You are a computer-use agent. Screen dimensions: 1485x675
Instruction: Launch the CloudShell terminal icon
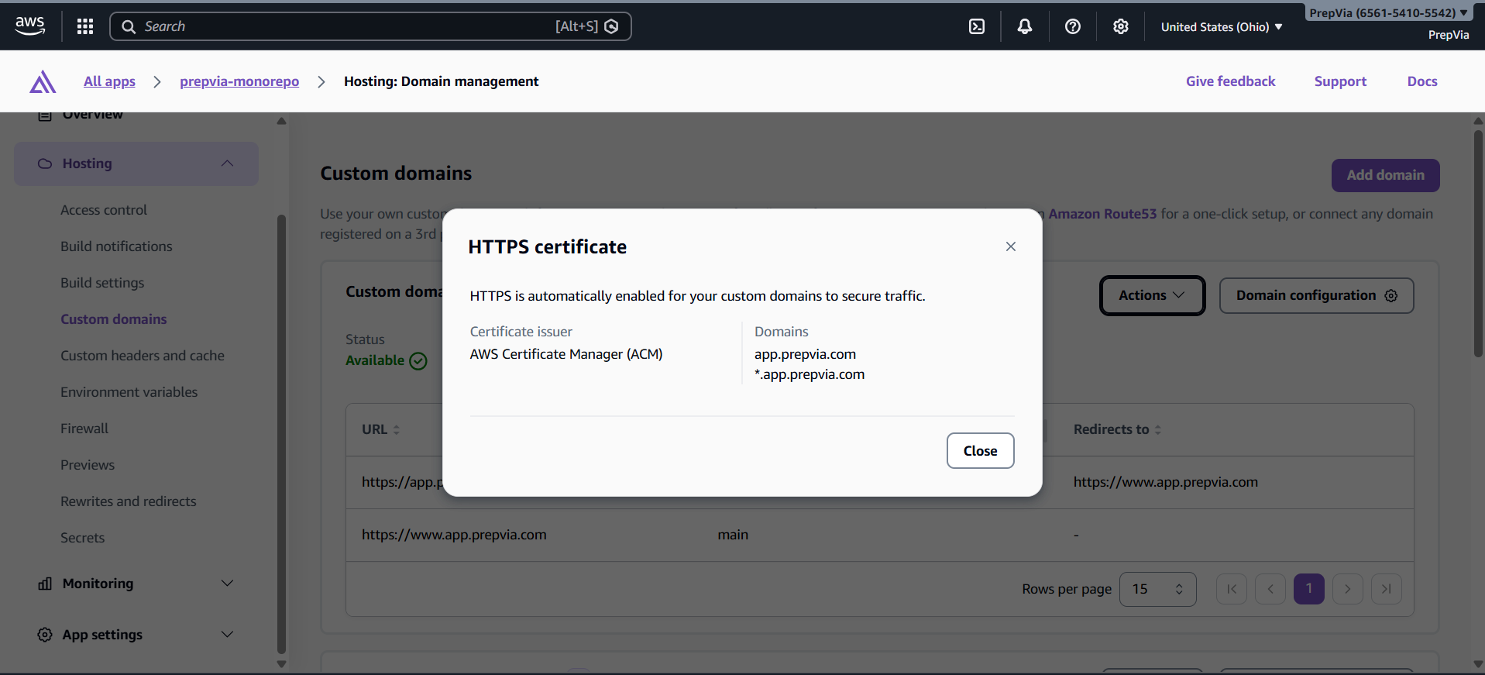coord(977,26)
